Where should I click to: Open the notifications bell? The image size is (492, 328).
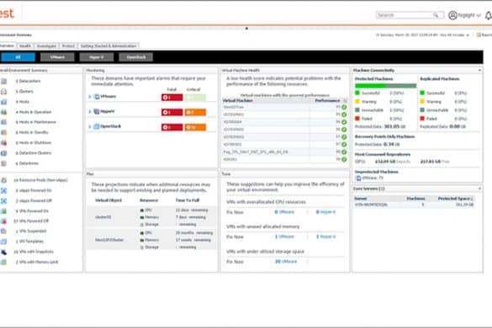pos(489,15)
